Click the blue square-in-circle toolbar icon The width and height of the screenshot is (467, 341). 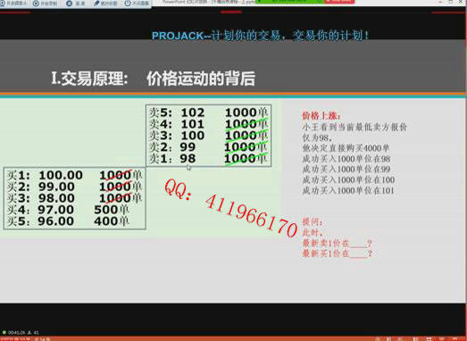pos(69,4)
